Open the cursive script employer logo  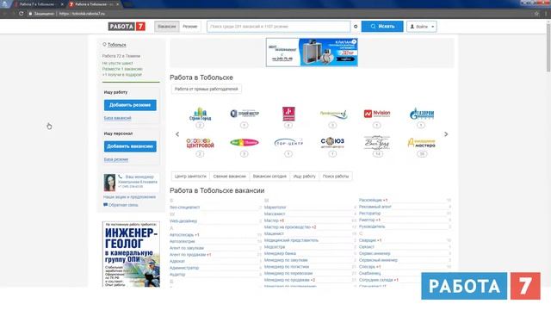coord(377,142)
